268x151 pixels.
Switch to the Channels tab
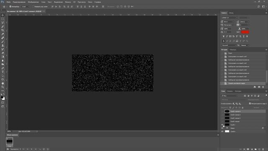(230, 91)
